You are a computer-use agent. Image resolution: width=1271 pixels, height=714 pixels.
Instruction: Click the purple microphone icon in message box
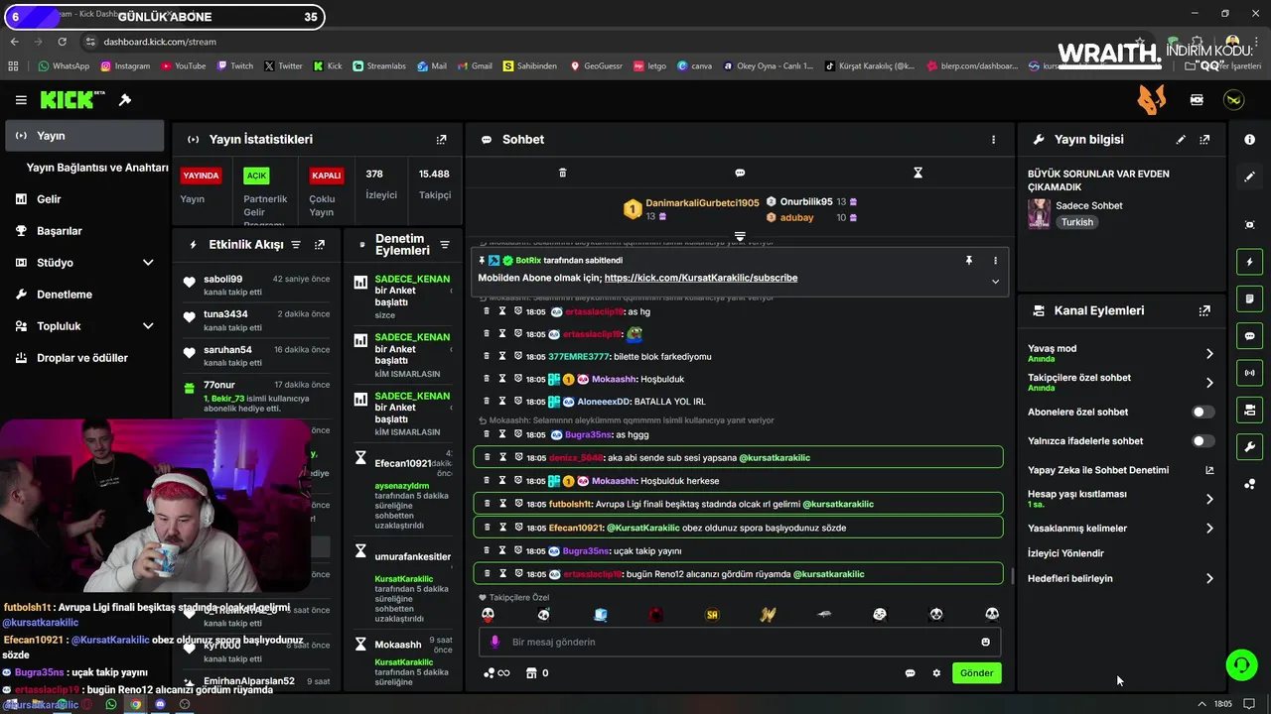point(494,642)
